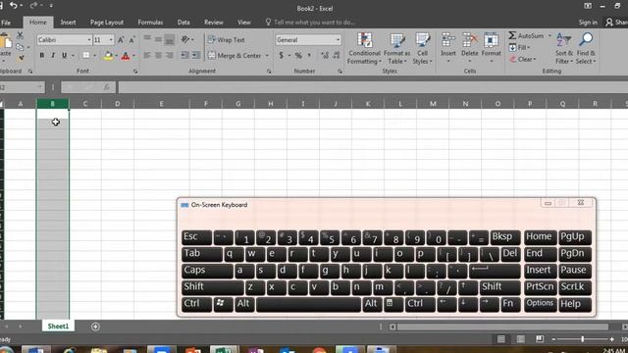Image resolution: width=628 pixels, height=353 pixels.
Task: Toggle Bold formatting
Action: [41, 55]
